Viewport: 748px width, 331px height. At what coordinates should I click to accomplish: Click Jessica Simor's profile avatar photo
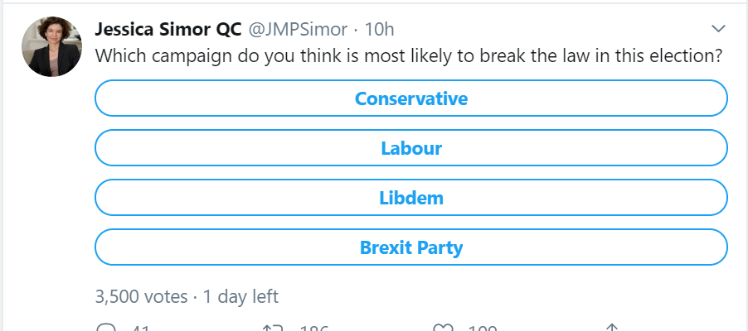pyautogui.click(x=51, y=46)
